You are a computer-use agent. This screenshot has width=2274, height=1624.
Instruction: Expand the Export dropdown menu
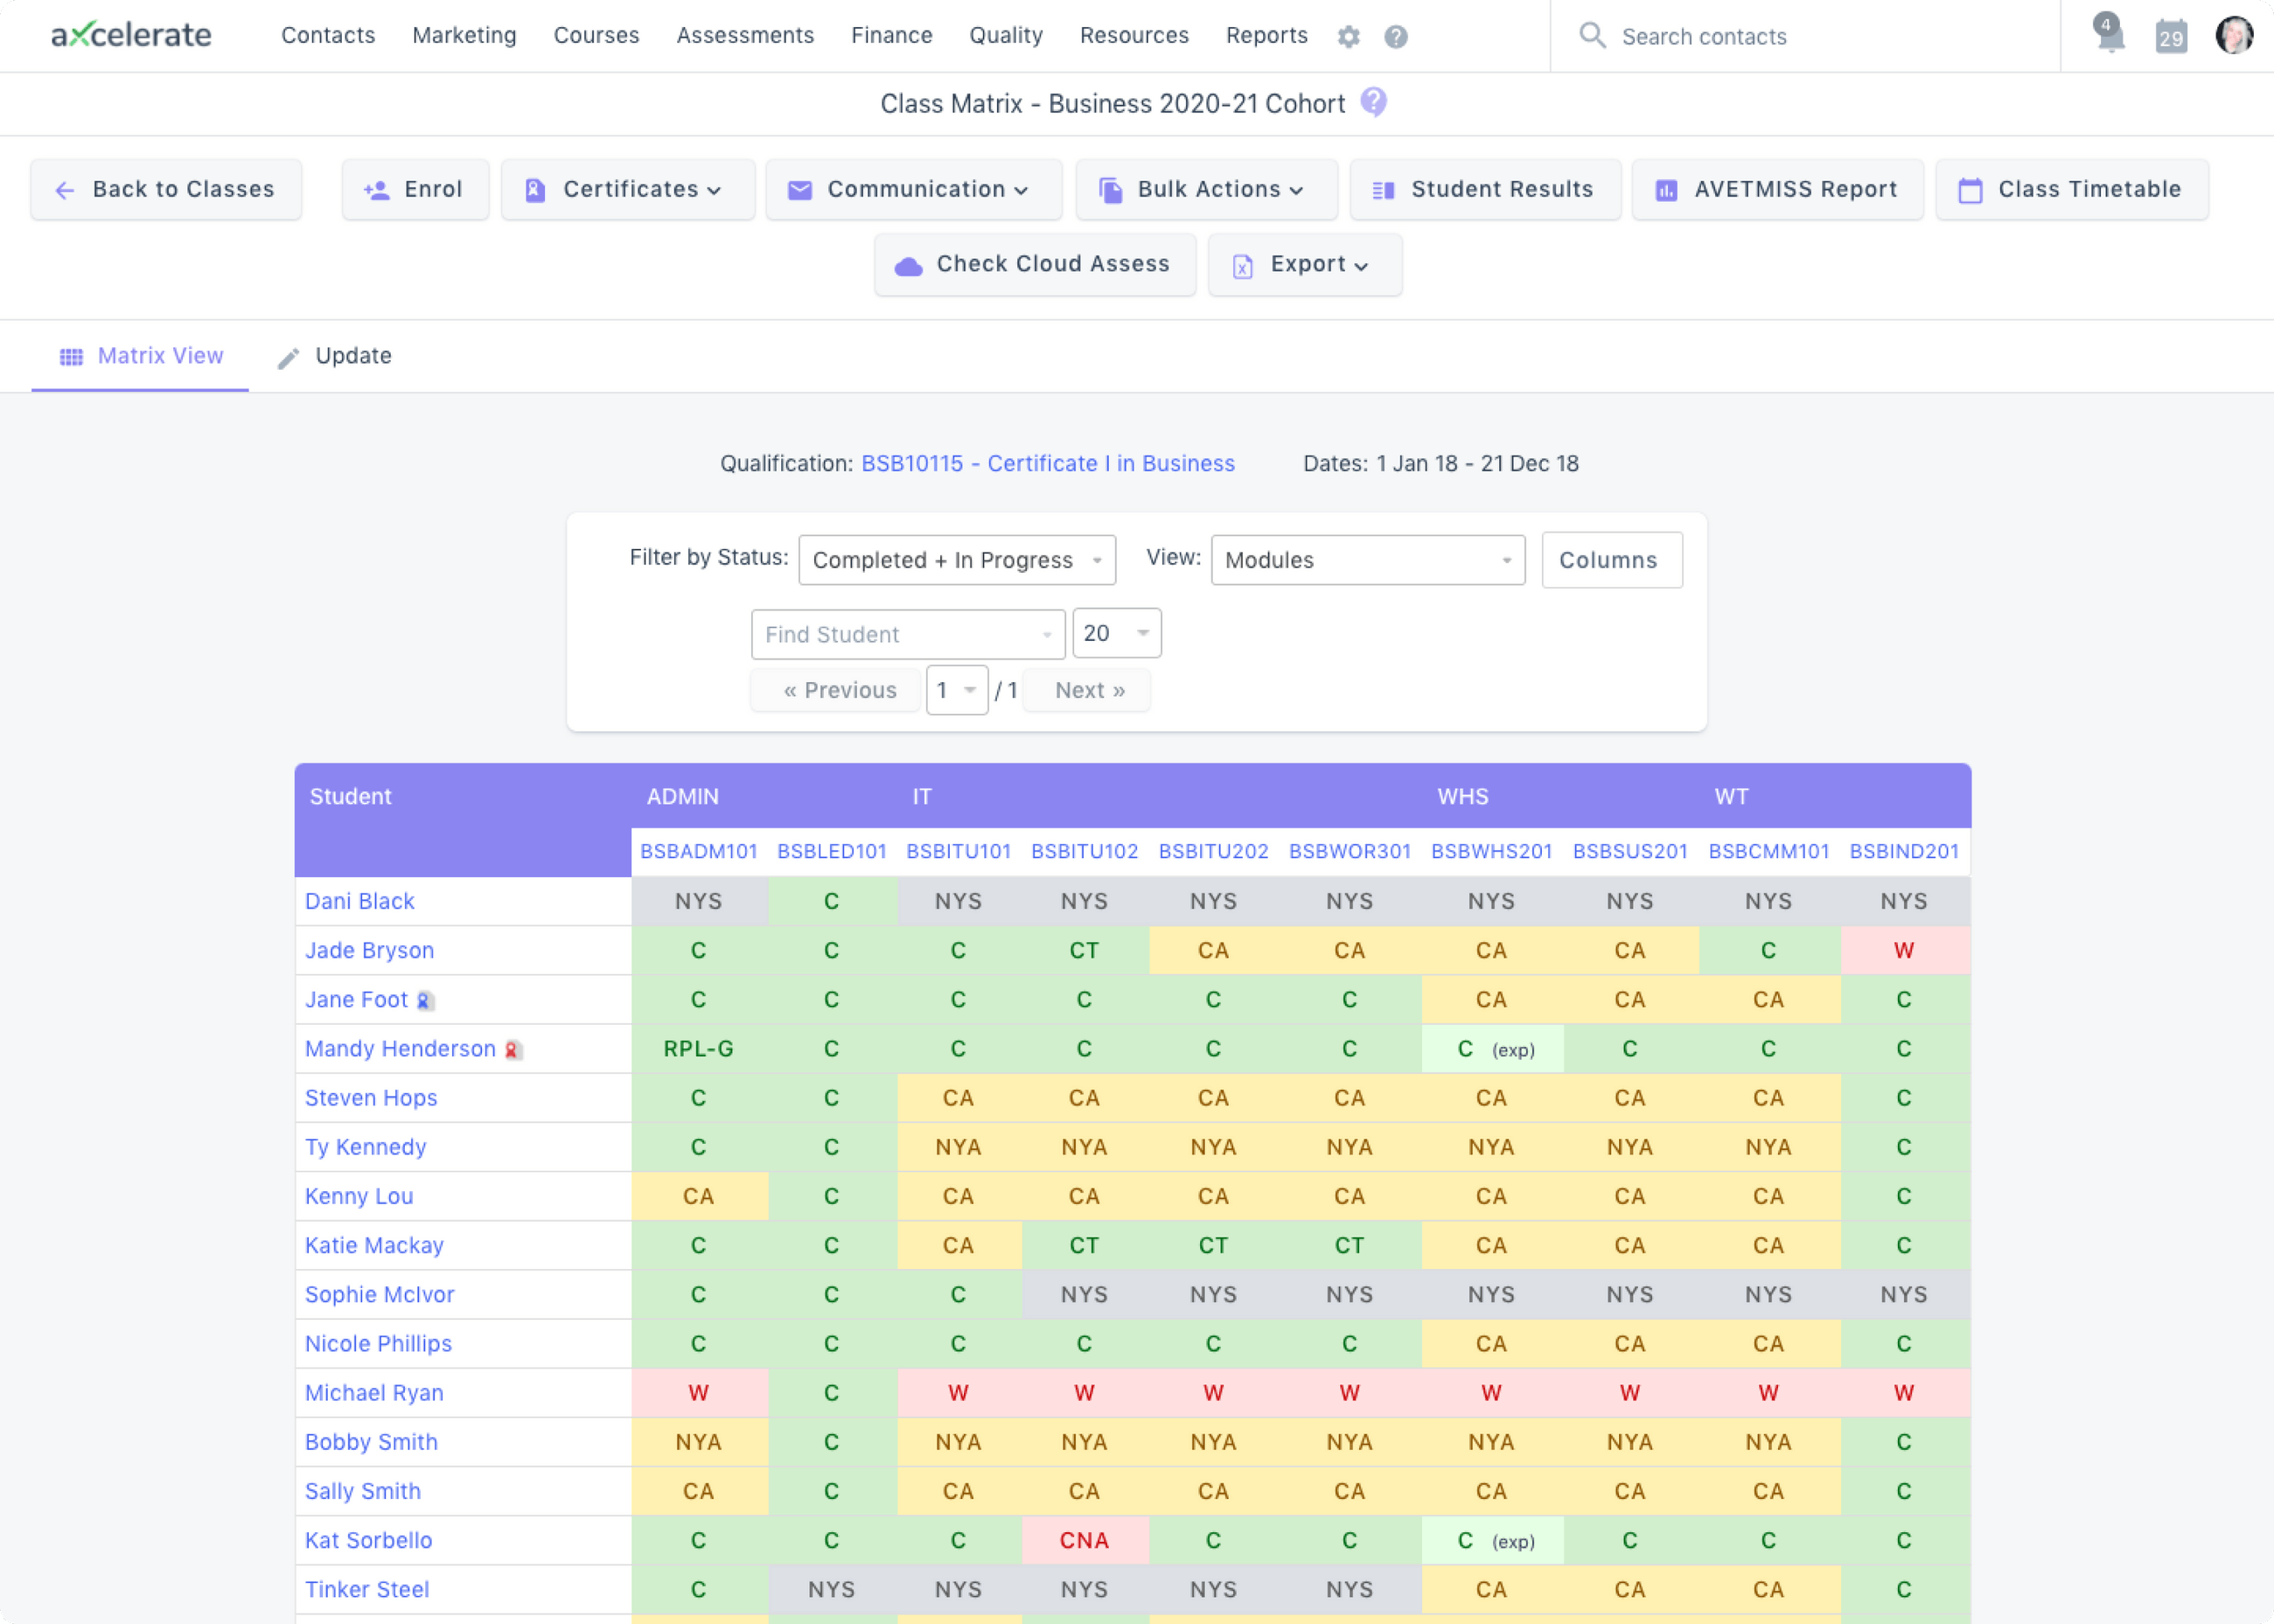(1304, 264)
